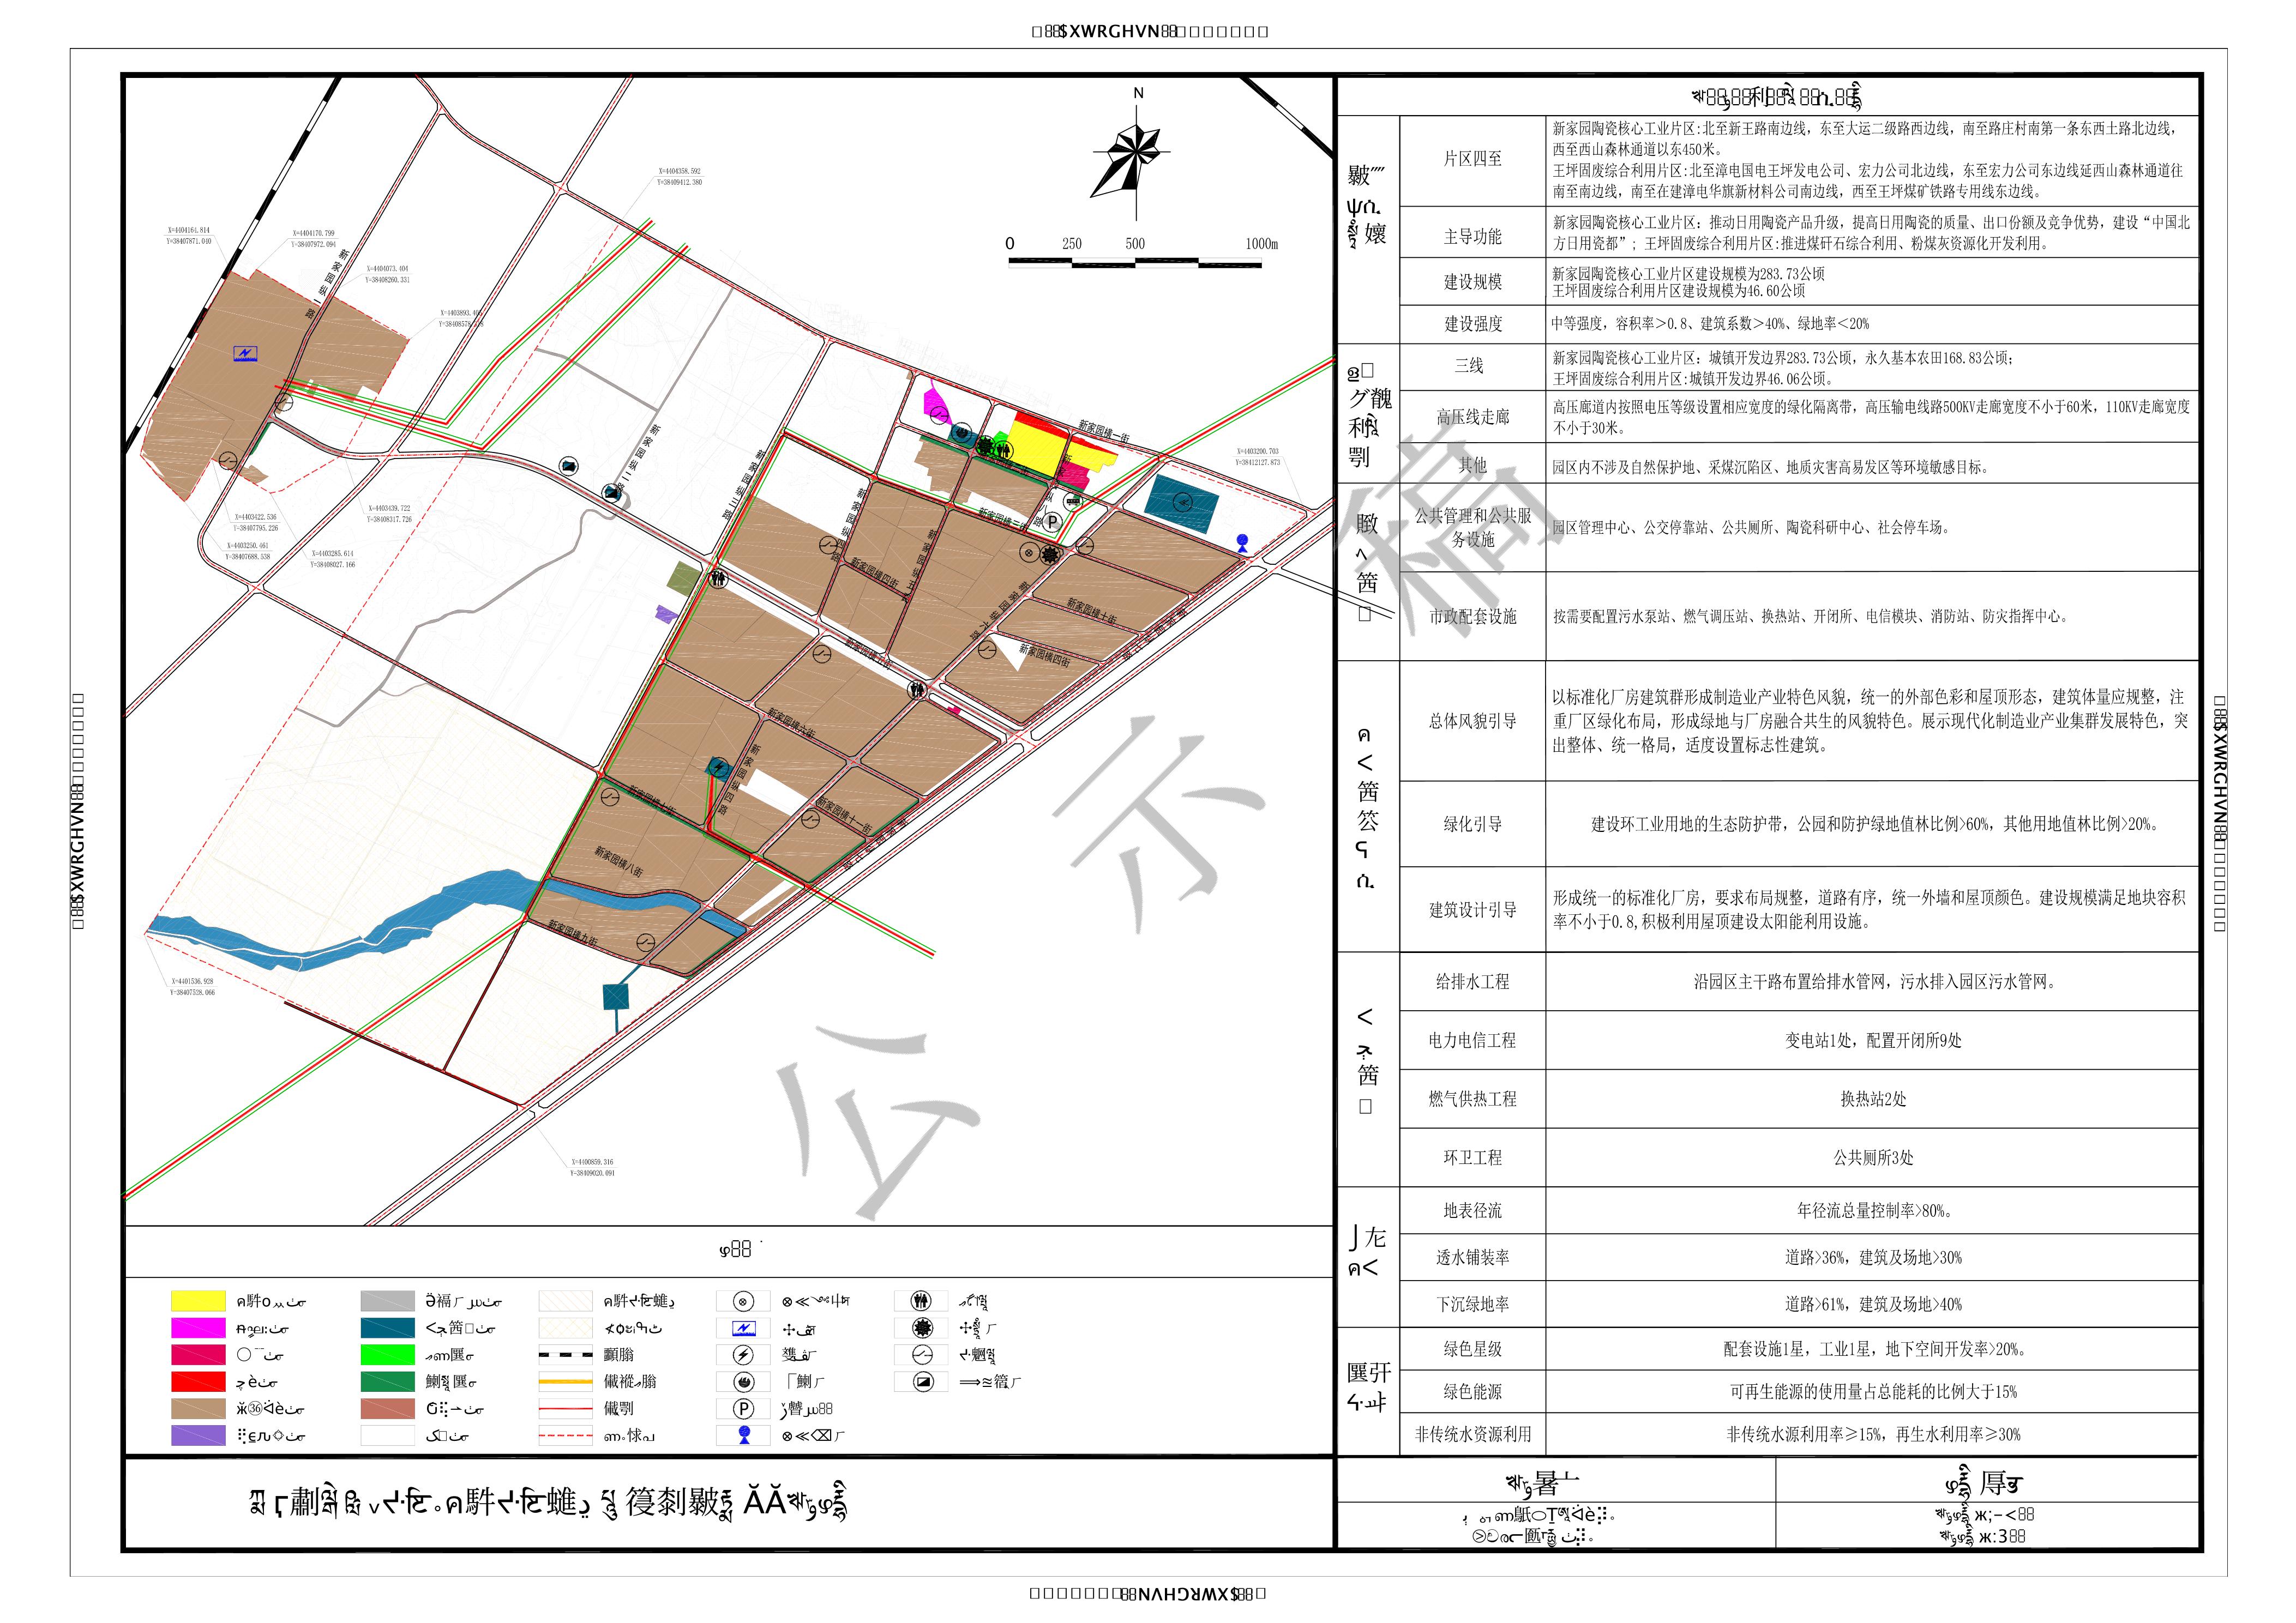
Task: Click the 新家园横八街 road label on the map
Action: pyautogui.click(x=619, y=860)
